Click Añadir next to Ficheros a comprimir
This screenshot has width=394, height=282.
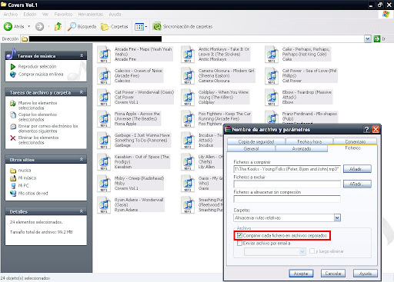(x=357, y=169)
